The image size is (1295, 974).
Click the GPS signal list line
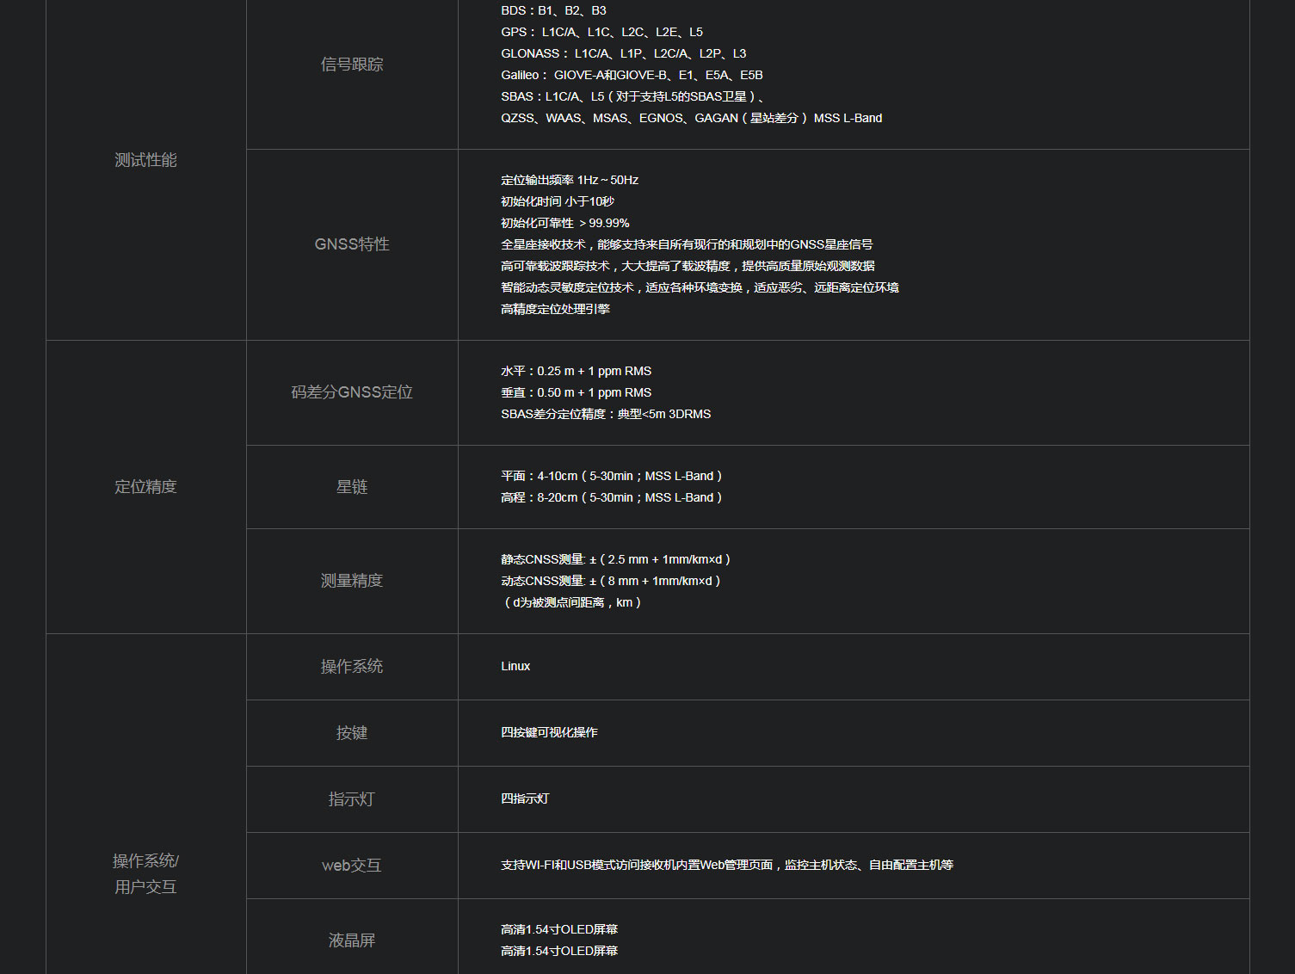601,32
